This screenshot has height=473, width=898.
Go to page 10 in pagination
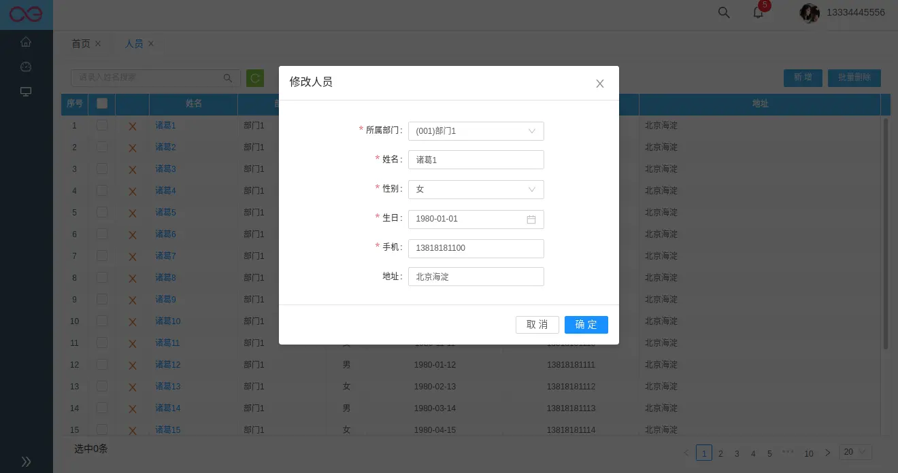coord(809,453)
